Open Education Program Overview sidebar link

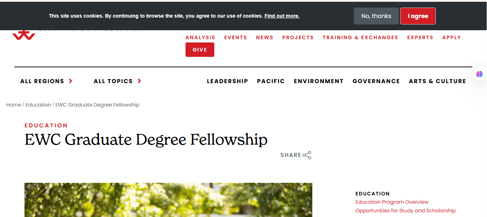[392, 202]
